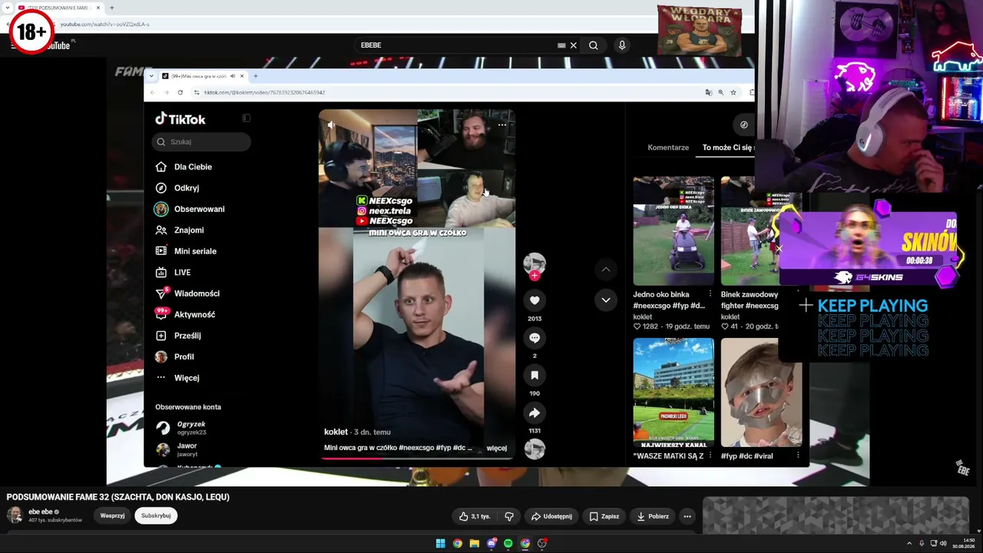Open File Explorer from the taskbar
Screen dimensions: 983x553
click(x=474, y=544)
